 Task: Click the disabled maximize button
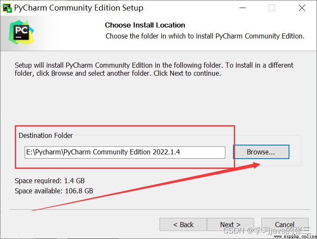[272, 8]
